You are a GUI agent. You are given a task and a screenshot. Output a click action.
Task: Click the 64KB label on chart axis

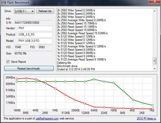point(94,110)
